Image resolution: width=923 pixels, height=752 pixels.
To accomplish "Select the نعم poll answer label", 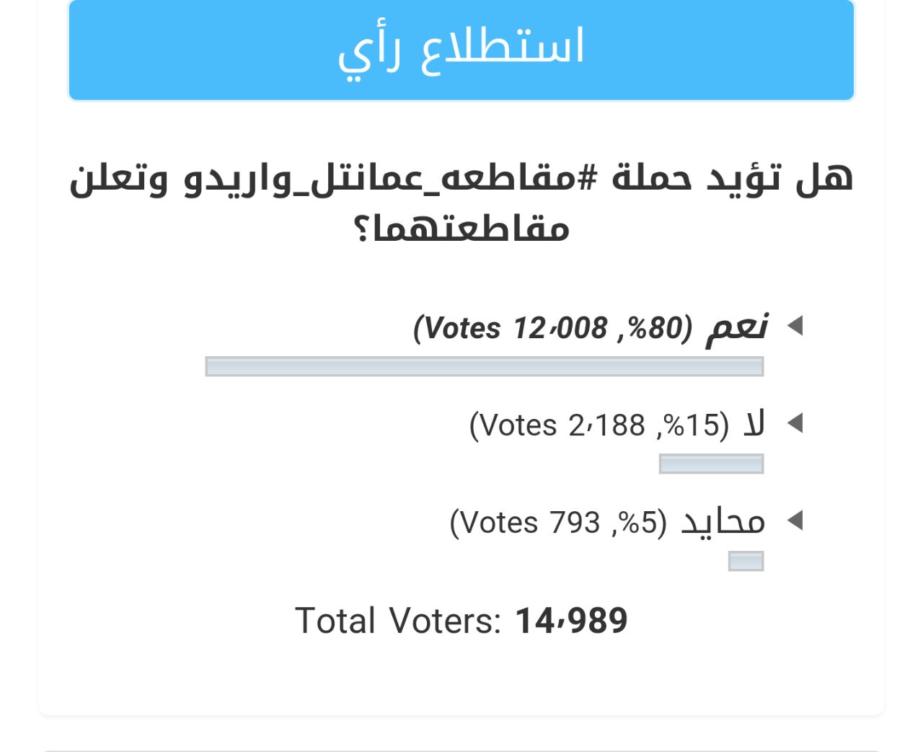I will pos(737,327).
